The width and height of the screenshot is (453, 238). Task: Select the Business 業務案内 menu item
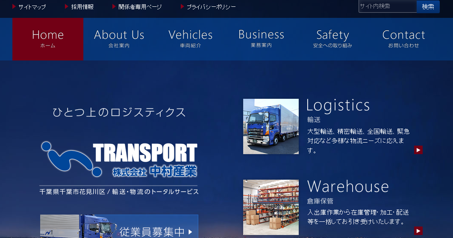pos(261,39)
